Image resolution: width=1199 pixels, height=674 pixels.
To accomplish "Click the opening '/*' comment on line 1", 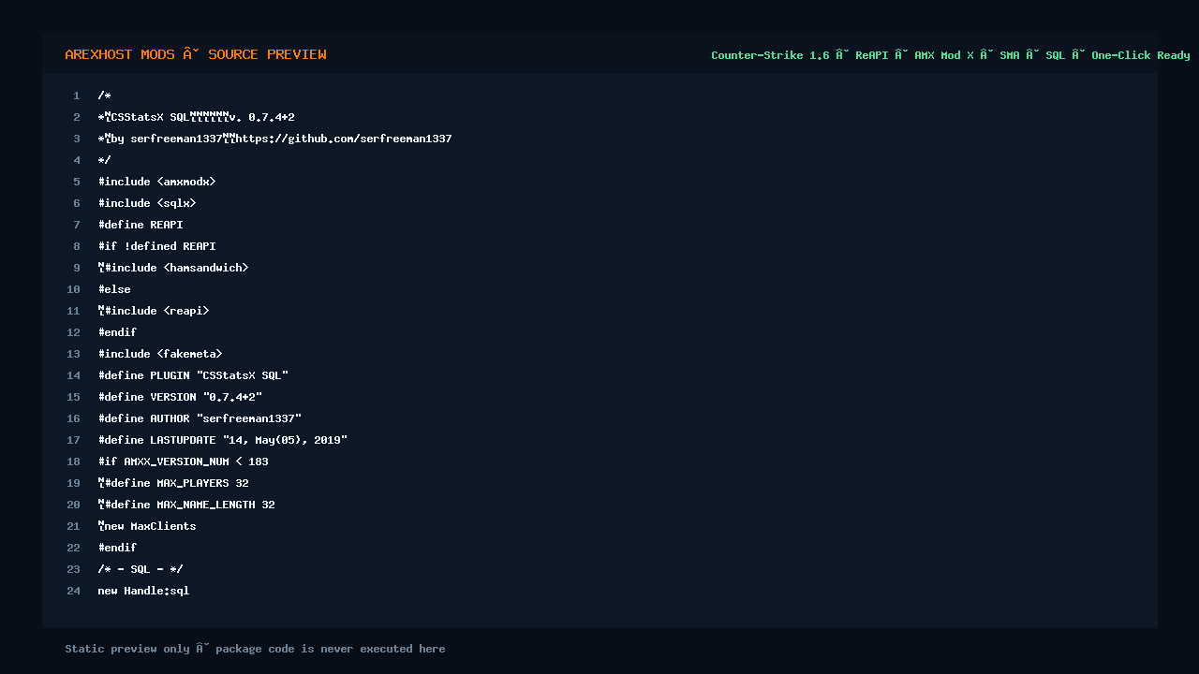I will 104,95.
